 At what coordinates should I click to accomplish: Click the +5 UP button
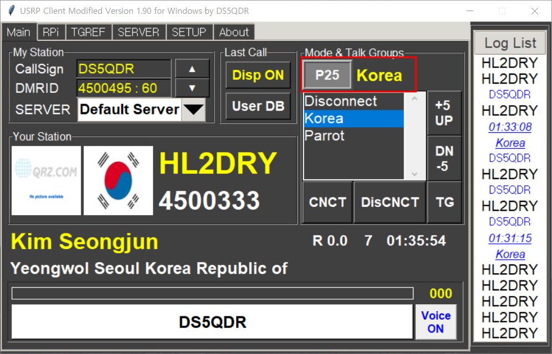[x=443, y=113]
